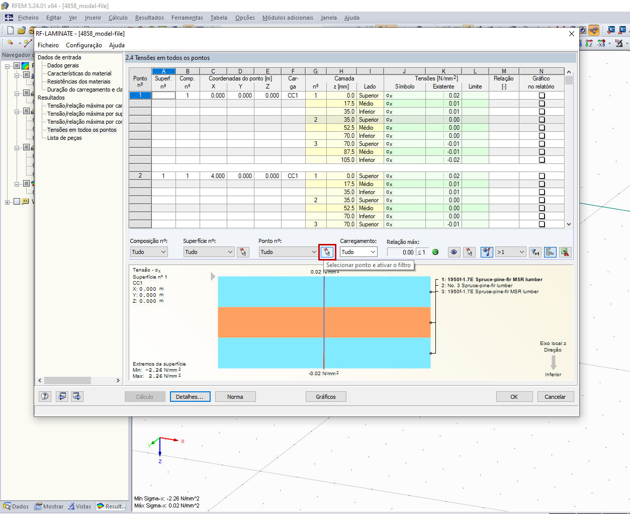Screen dimensions: 630x514
Task: Switch to the Mostrar navigator tab
Action: (49, 506)
